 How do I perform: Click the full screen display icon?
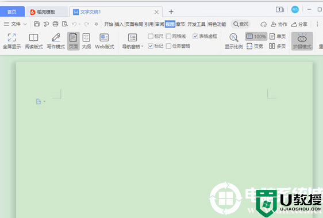(11, 37)
